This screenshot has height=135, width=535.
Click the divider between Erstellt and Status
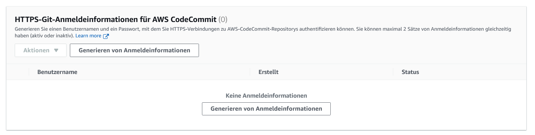coord(393,72)
